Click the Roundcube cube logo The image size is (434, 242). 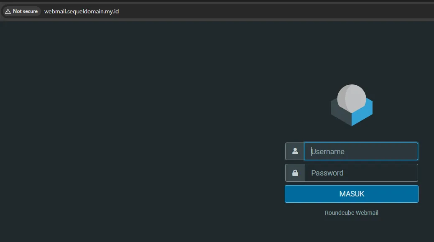[x=352, y=105]
